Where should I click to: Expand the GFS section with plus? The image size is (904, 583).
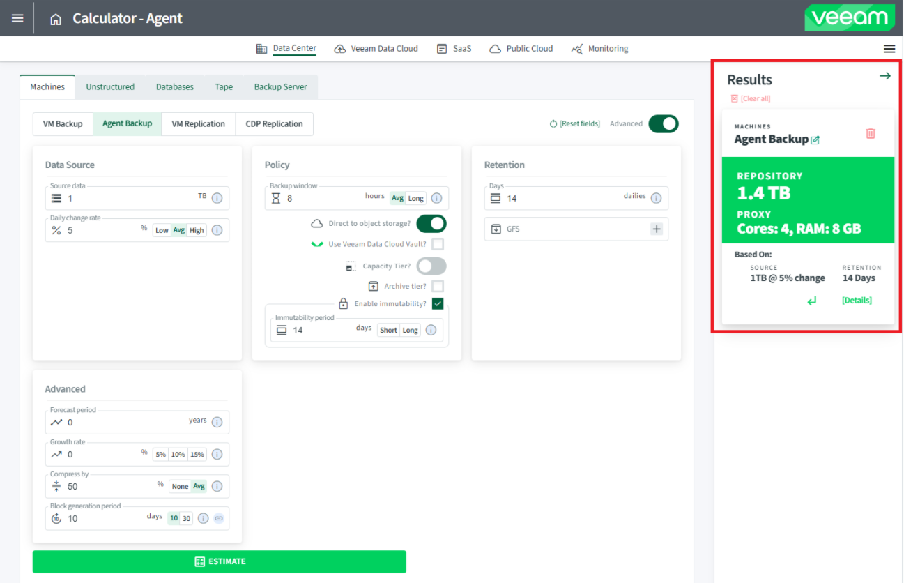point(657,229)
